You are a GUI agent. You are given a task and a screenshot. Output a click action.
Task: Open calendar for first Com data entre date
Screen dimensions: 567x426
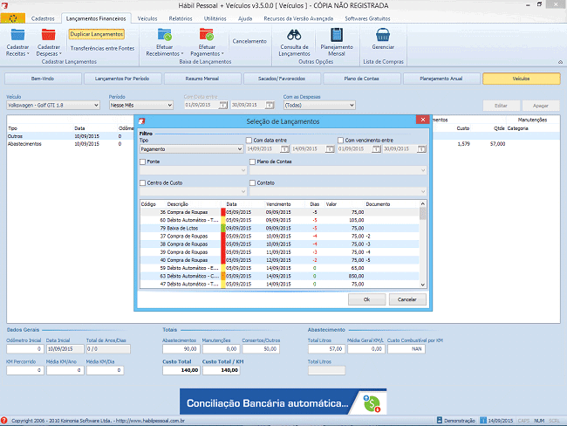(x=285, y=149)
